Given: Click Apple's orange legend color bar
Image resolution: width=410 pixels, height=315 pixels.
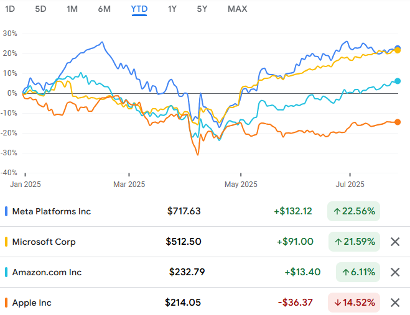Looking at the screenshot, I should click(x=6, y=303).
